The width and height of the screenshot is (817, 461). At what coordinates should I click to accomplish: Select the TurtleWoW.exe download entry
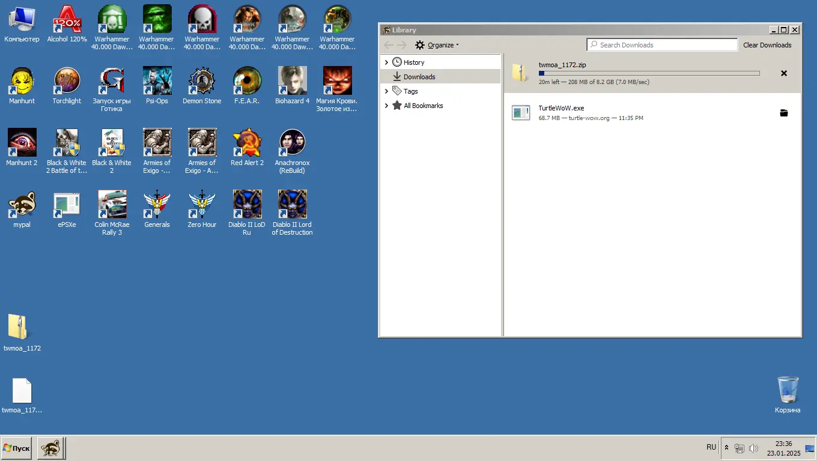[x=652, y=113]
